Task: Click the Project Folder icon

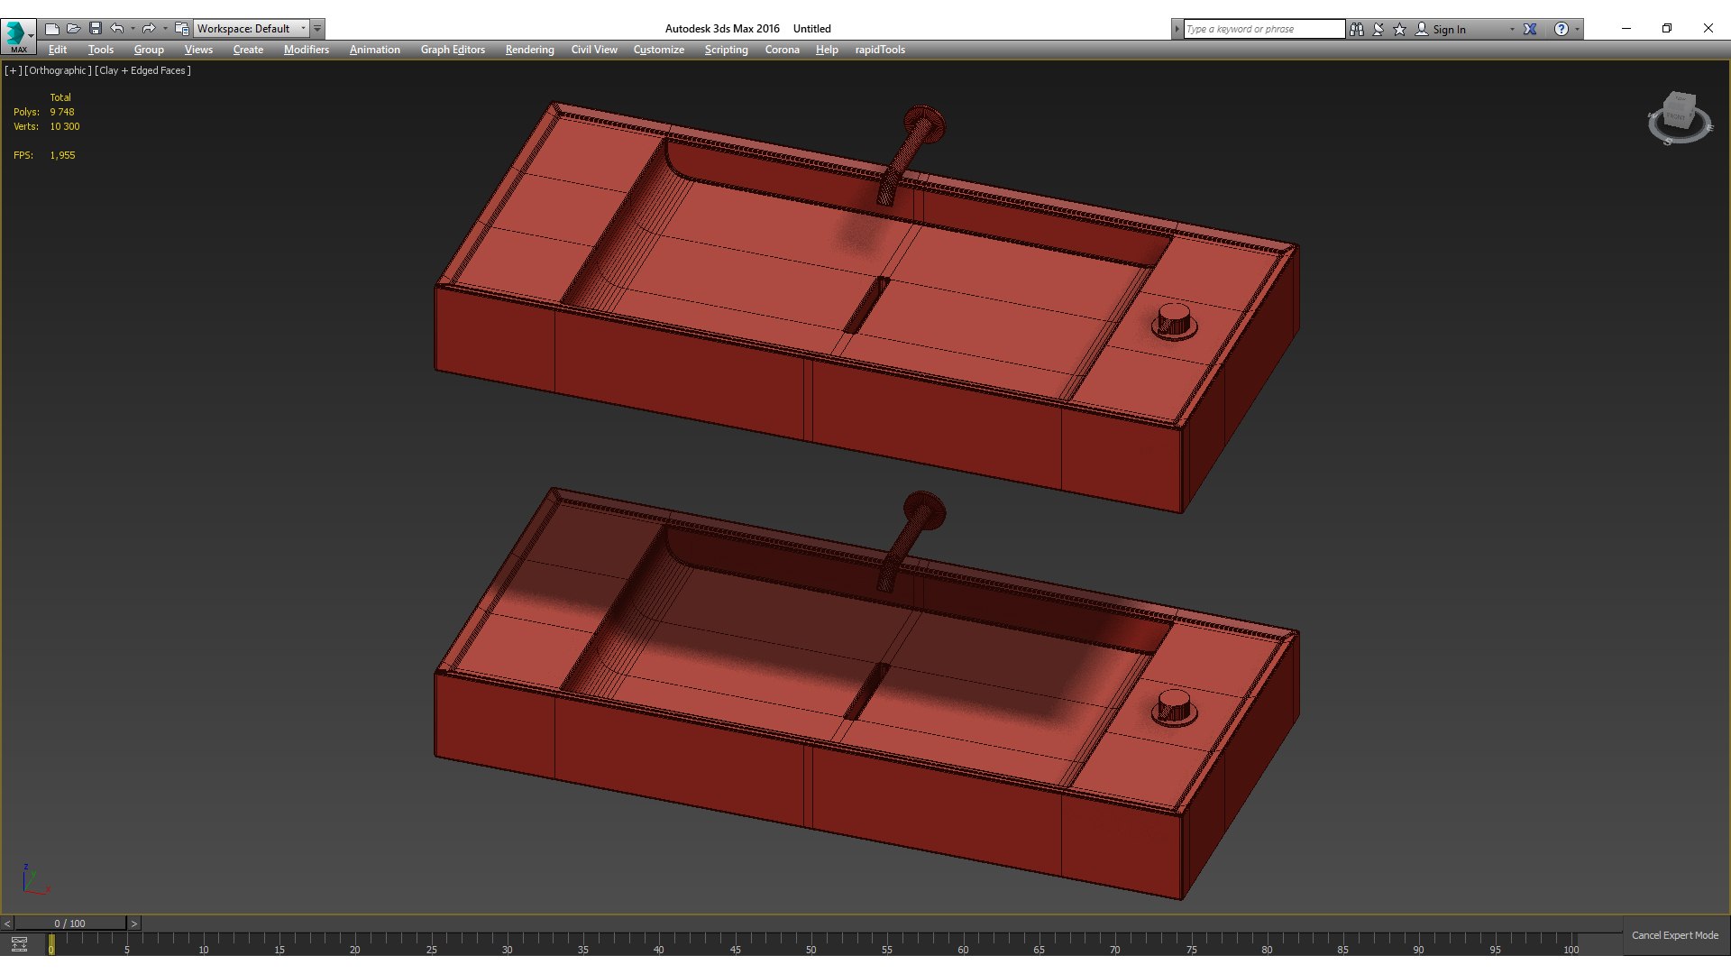Action: [181, 29]
